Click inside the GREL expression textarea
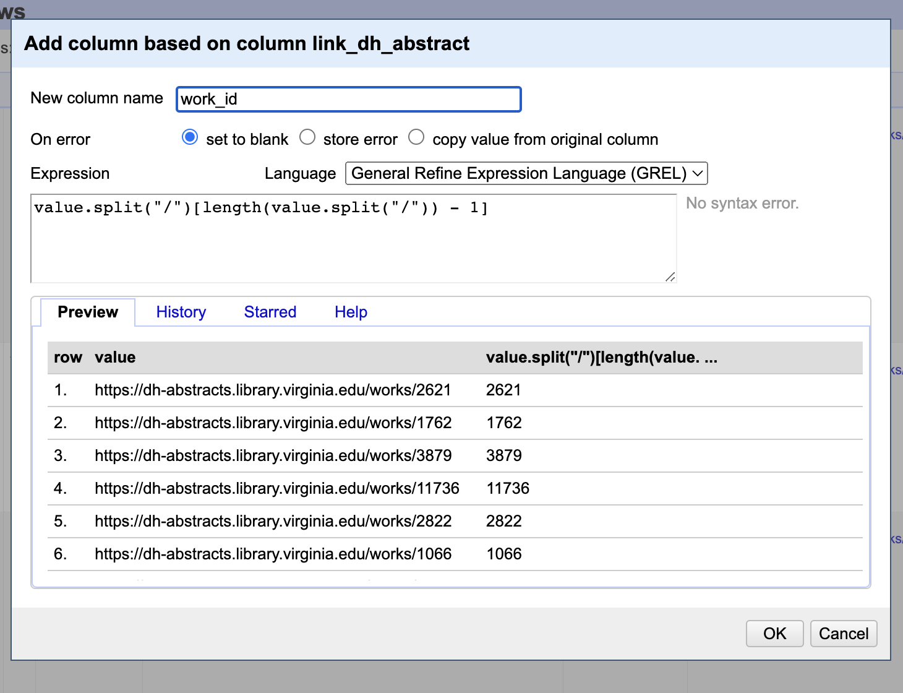This screenshot has width=903, height=693. point(354,239)
